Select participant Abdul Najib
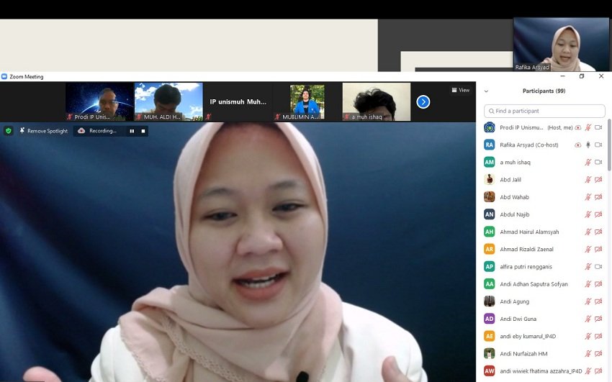612x382 pixels. pos(544,214)
